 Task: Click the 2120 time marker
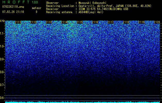(157, 22)
